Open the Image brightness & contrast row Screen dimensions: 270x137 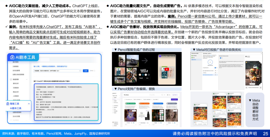pos(210,71)
